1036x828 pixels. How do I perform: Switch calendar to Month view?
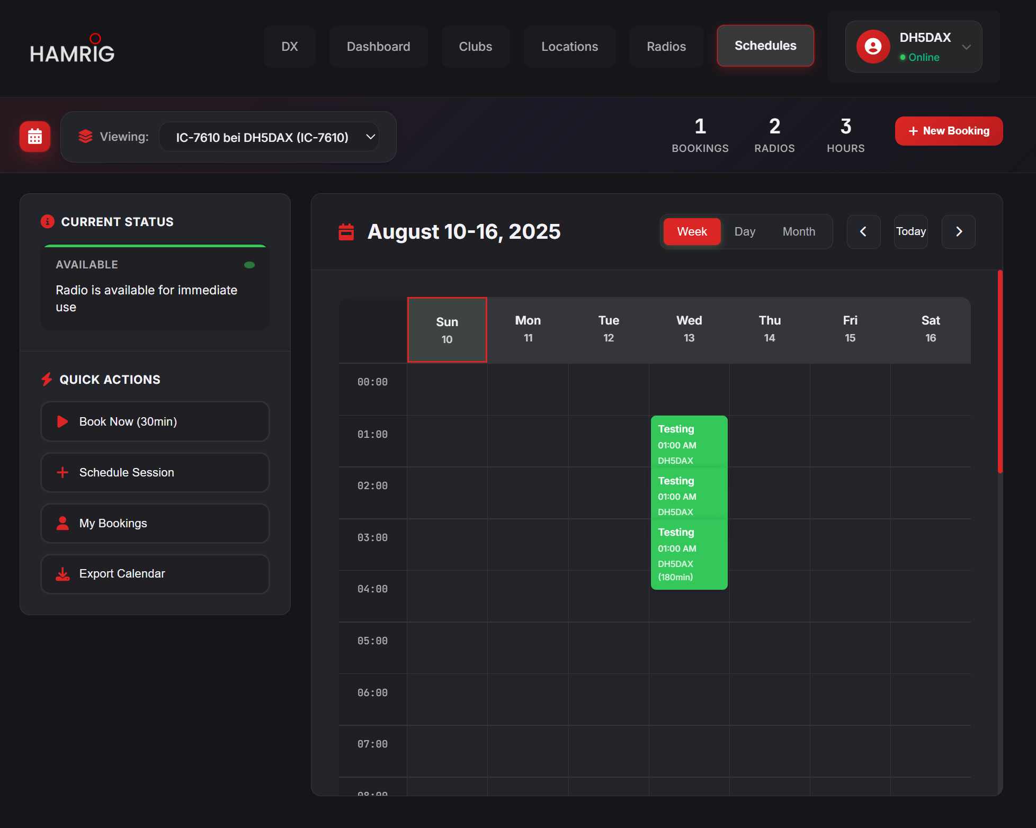[799, 231]
